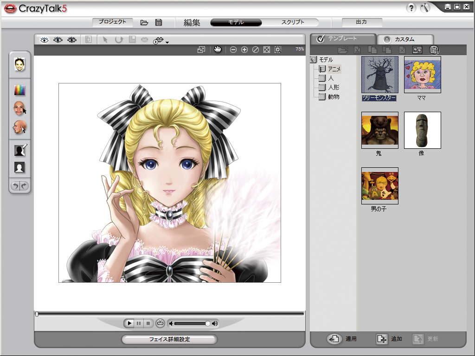Screen dimensions: 475x356
Task: Open project folder icon
Action: 144,22
